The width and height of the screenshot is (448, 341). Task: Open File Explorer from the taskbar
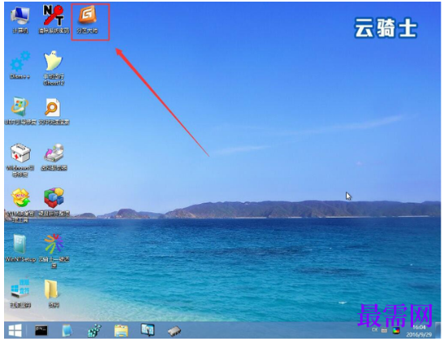coord(121,330)
